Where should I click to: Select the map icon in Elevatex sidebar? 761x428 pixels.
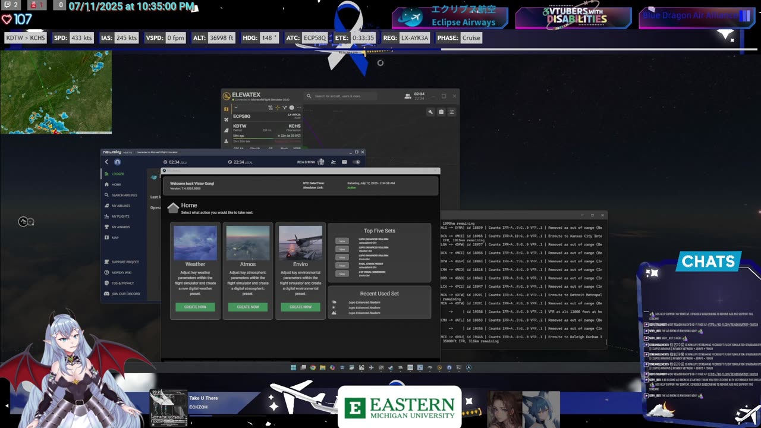pos(226,109)
